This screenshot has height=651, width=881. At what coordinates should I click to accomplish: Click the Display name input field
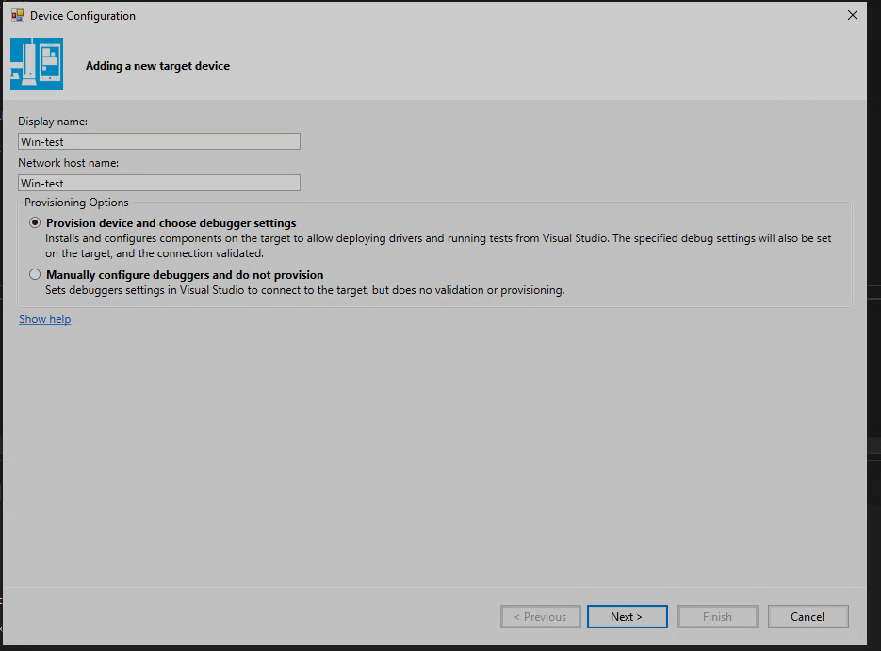point(159,141)
